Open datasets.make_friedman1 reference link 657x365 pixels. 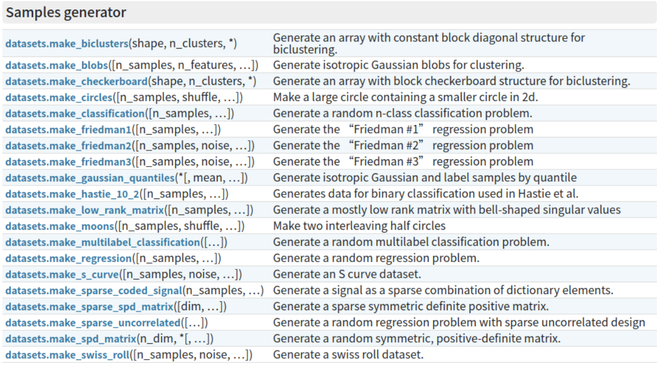(68, 130)
